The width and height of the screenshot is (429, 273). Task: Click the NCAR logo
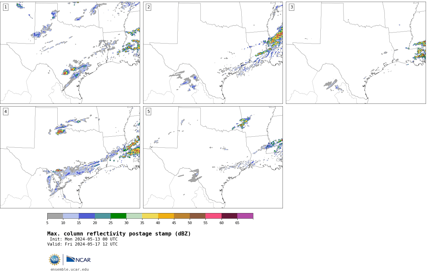coord(78,259)
